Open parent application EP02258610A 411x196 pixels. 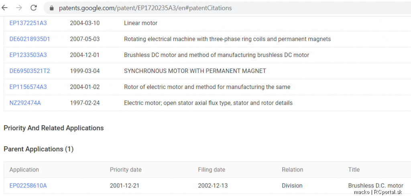point(28,186)
